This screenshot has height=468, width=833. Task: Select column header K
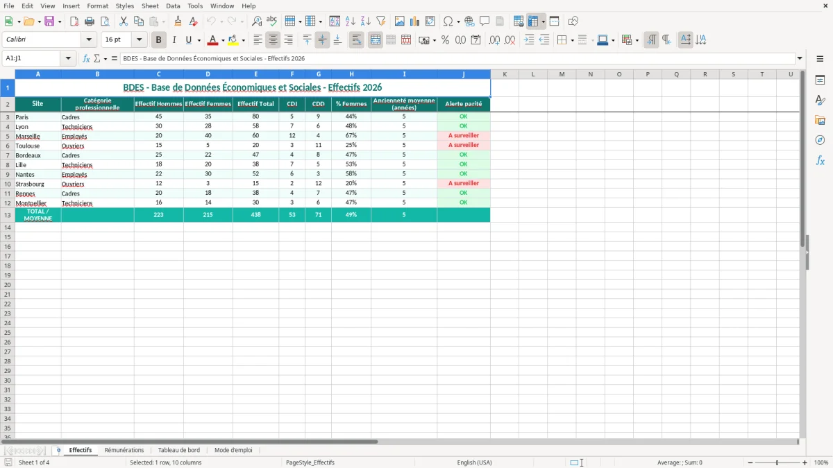(x=505, y=74)
